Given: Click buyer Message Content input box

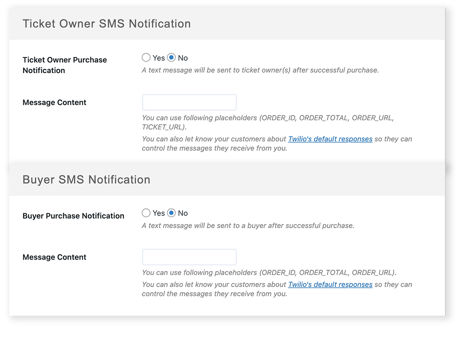Looking at the screenshot, I should 189,256.
